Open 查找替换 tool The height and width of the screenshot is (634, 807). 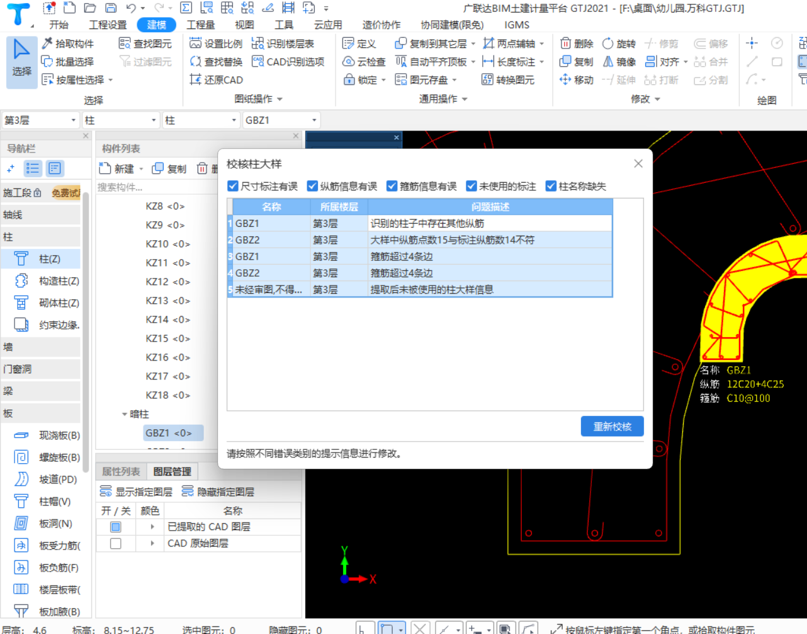pos(216,62)
